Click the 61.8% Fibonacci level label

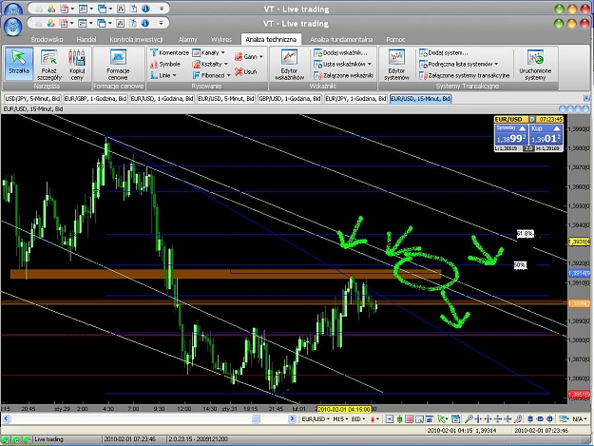click(525, 234)
